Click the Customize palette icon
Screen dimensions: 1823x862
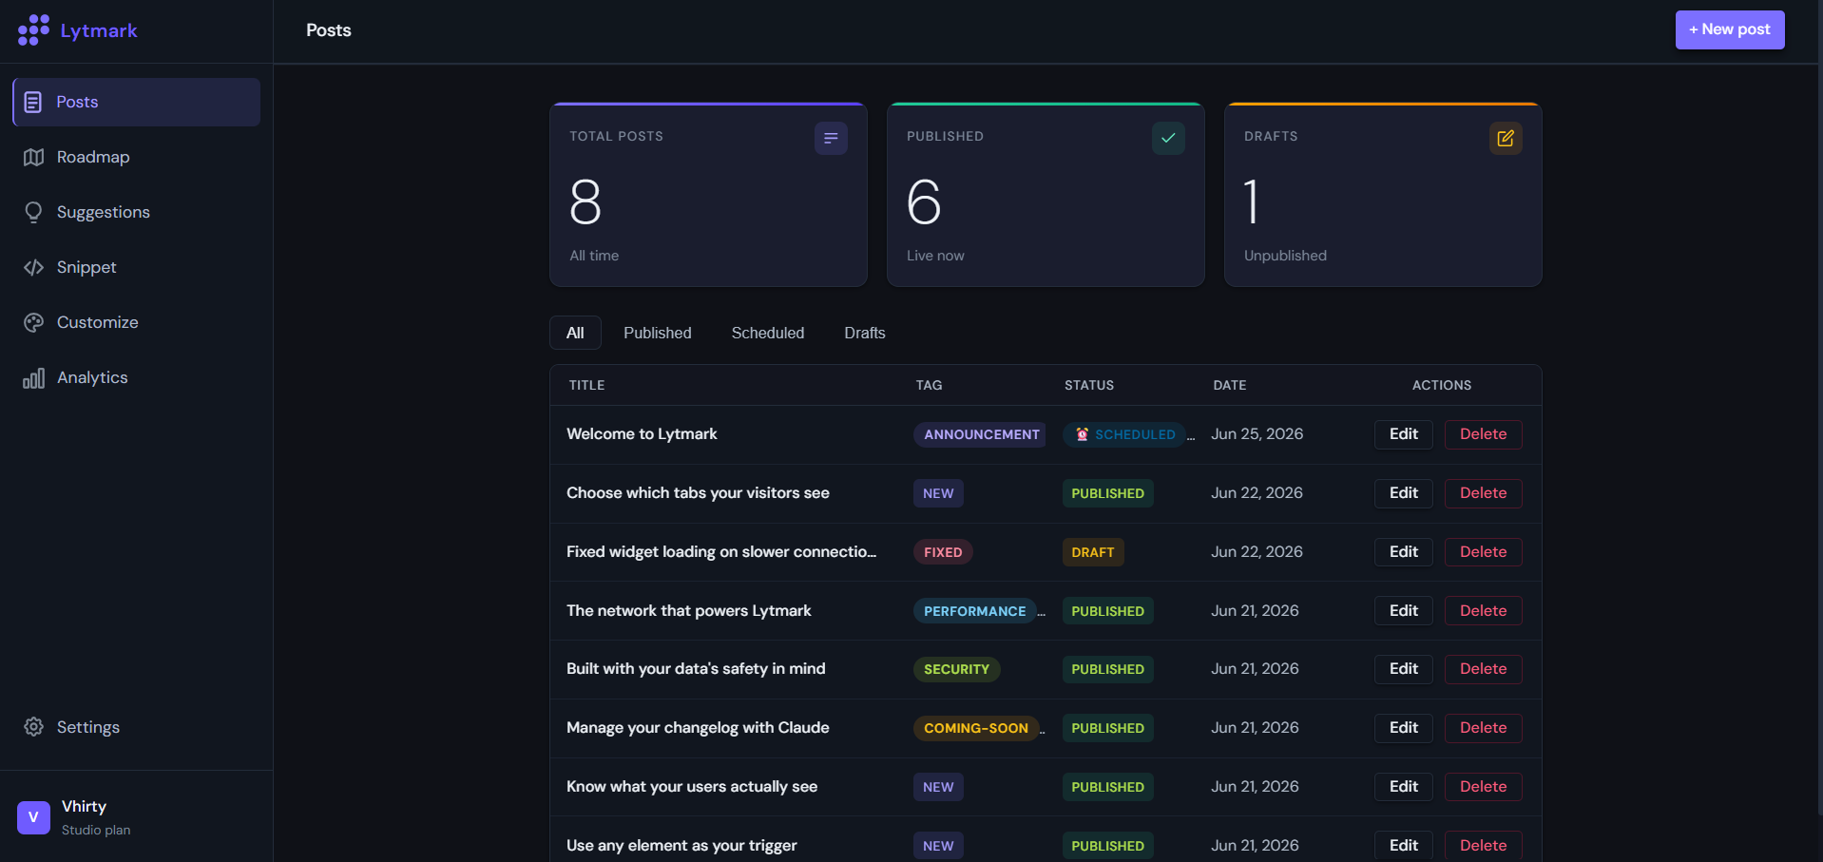tap(33, 322)
